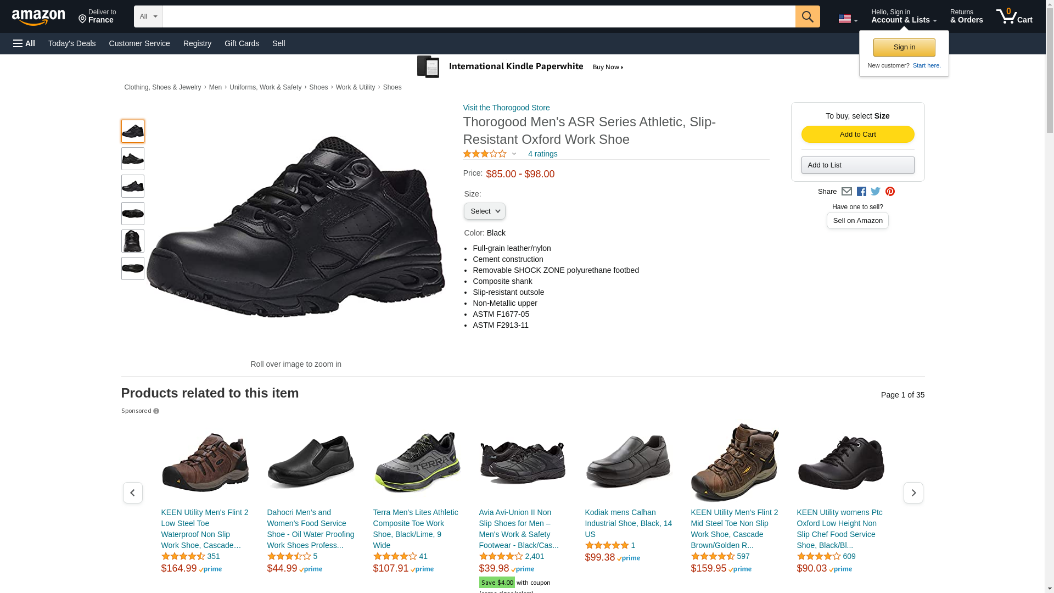Open Gift Cards navigation item
1054x593 pixels.
click(242, 43)
